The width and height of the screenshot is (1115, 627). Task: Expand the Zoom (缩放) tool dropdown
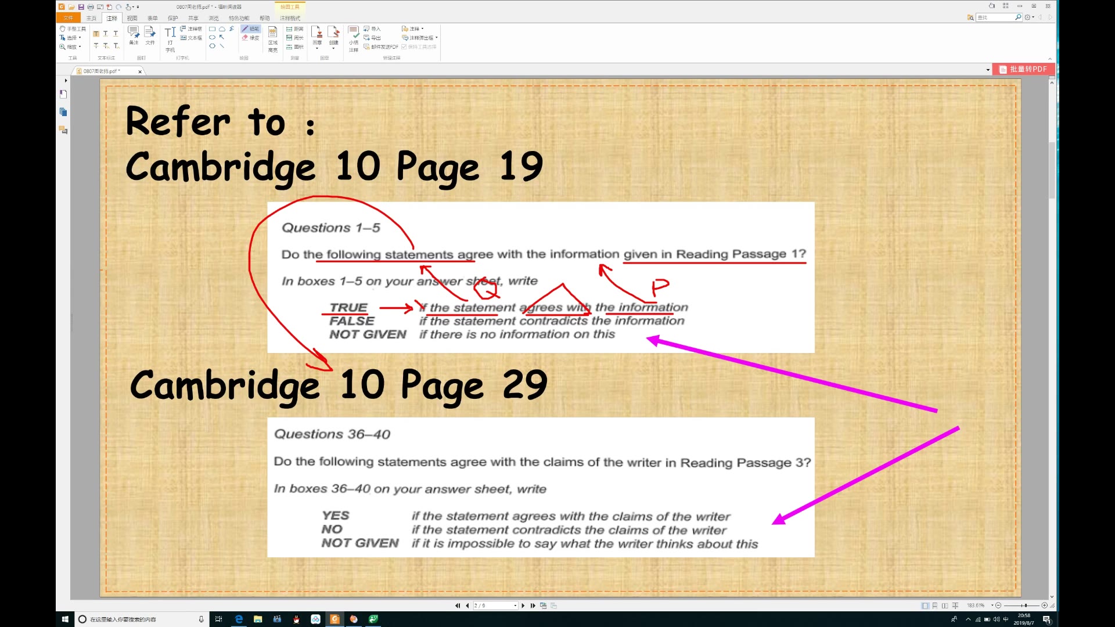(80, 47)
